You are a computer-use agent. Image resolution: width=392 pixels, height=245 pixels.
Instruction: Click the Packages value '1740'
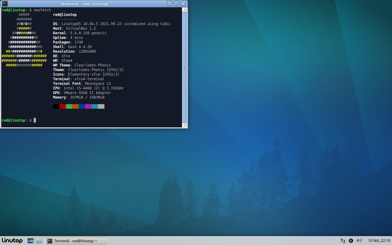[79, 42]
